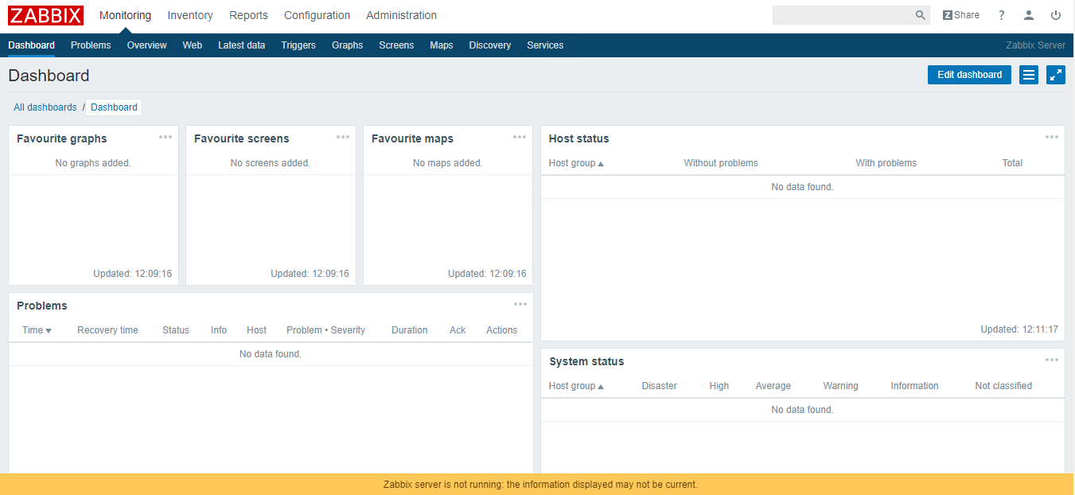
Task: Go to the Web submenu tab
Action: coord(193,45)
